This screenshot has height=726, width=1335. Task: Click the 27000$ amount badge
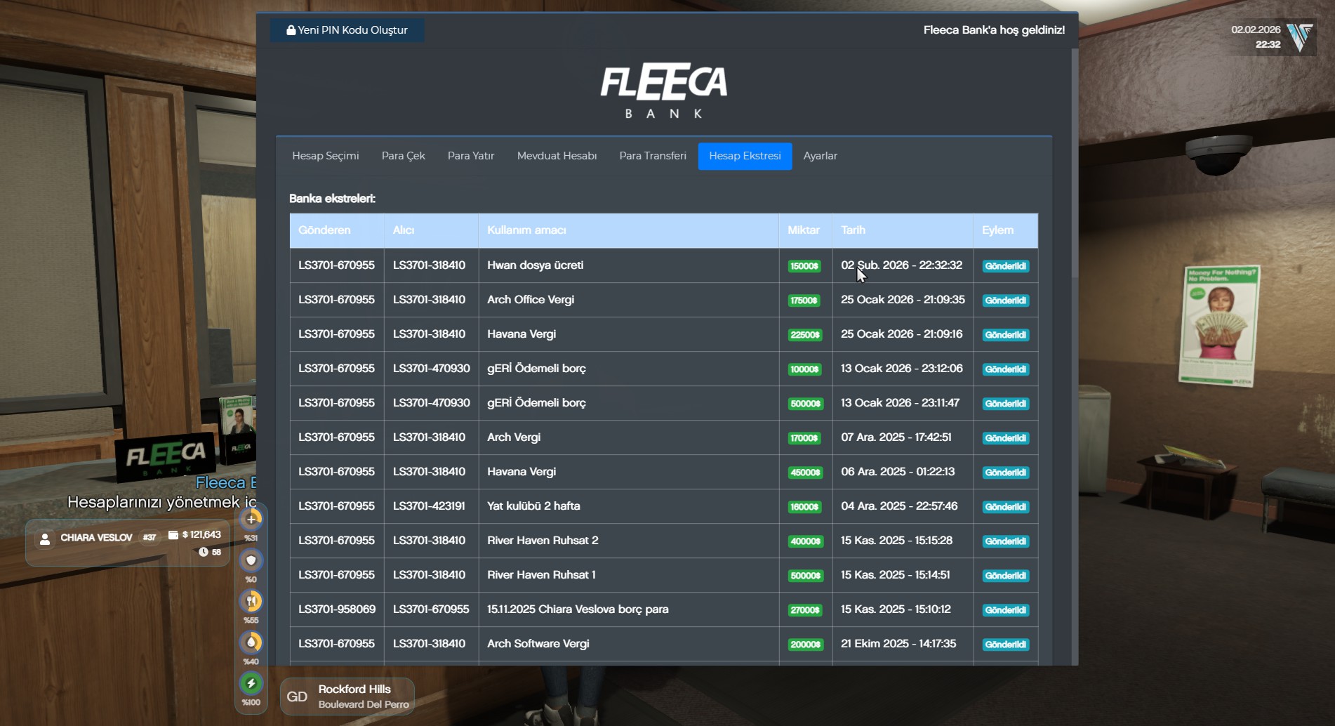805,610
